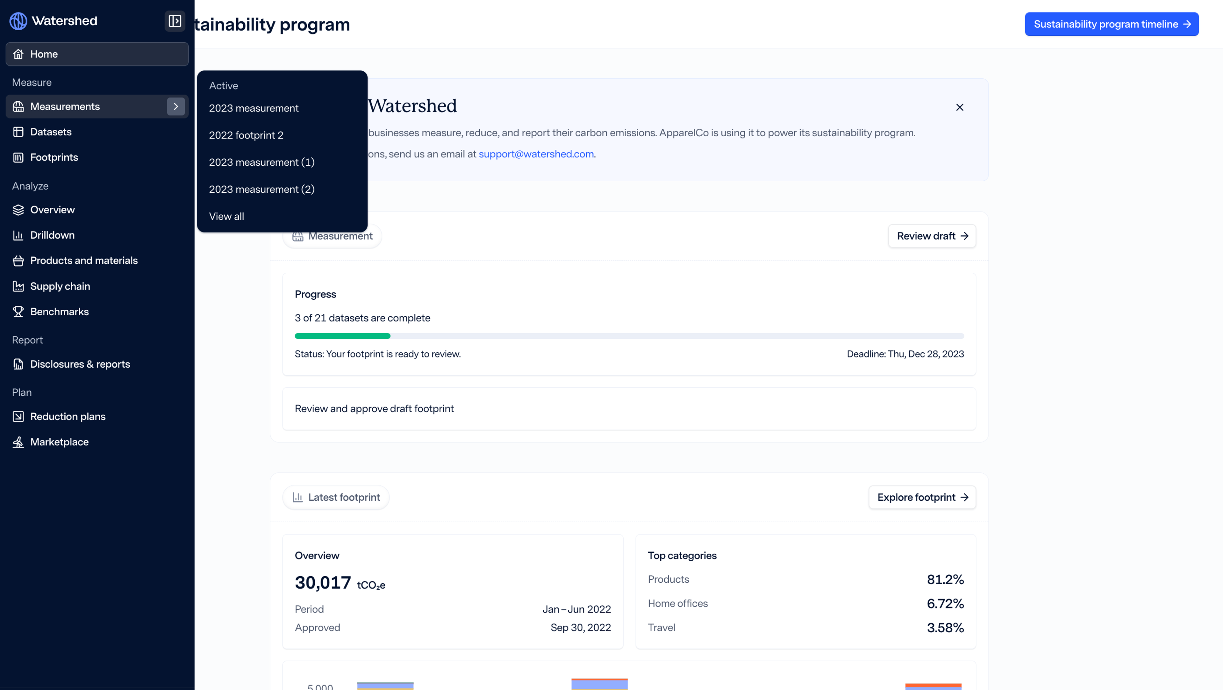Click the Marketplace icon in sidebar
The image size is (1223, 690).
[x=18, y=442]
